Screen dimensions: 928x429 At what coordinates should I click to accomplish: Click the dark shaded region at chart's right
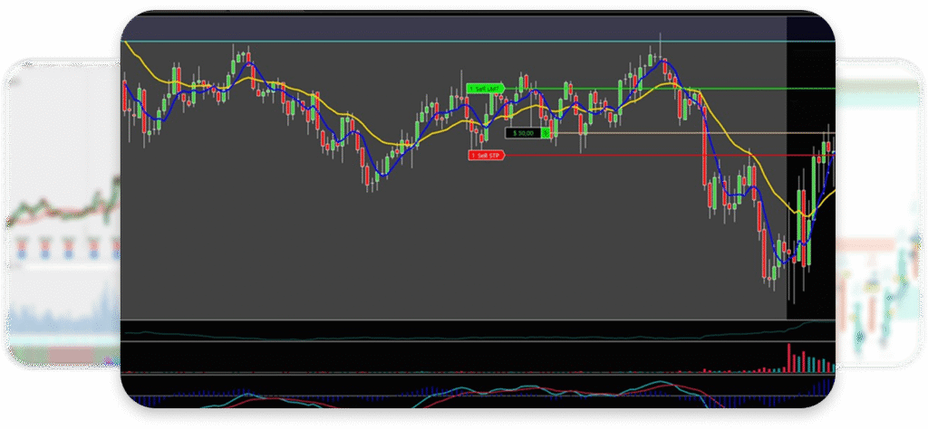809,91
